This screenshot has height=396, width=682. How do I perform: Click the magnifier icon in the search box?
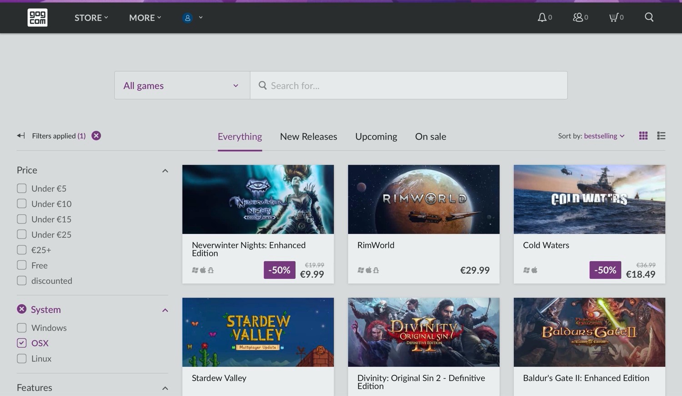point(262,85)
